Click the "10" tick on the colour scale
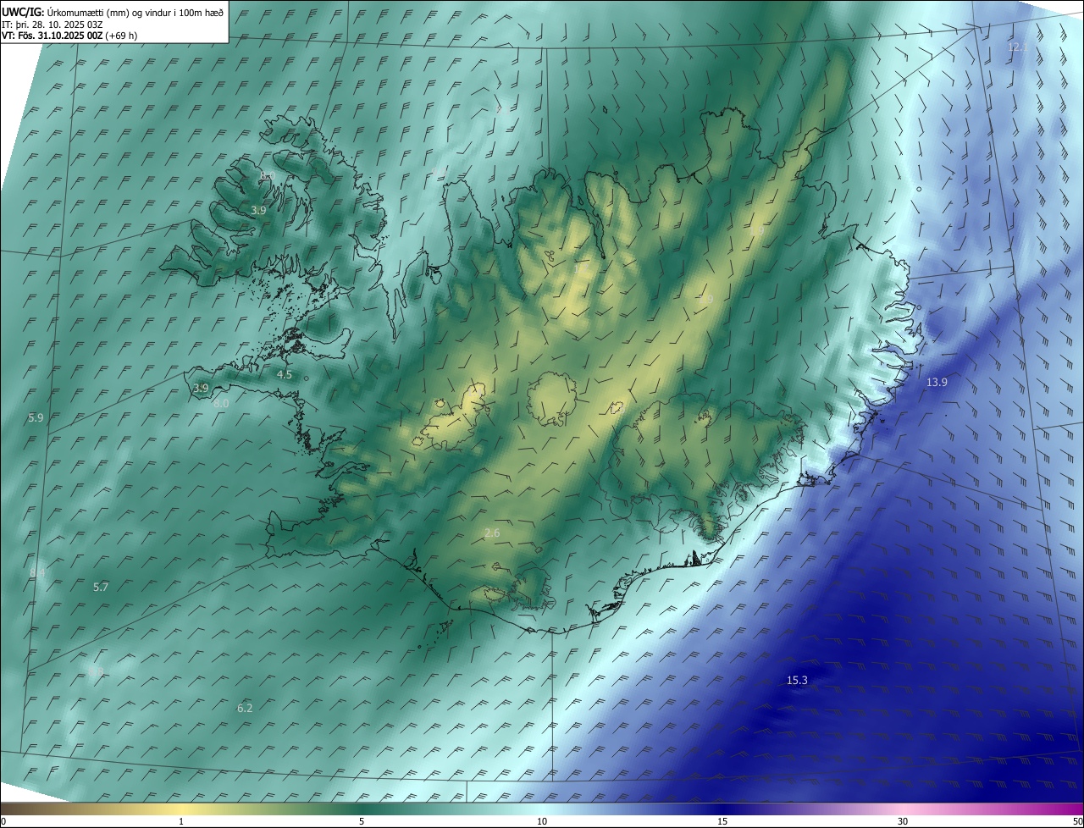This screenshot has height=828, width=1084. 542,821
